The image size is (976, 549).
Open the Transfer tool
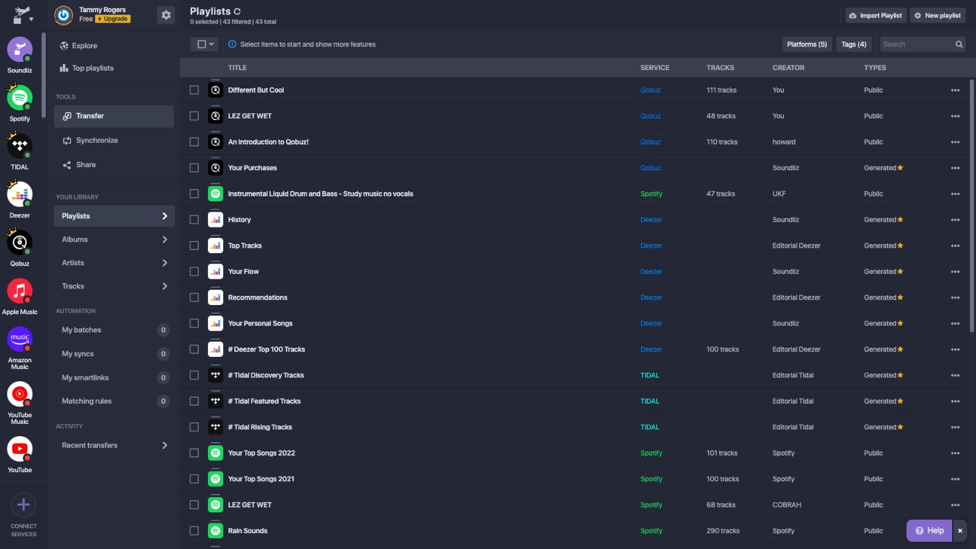114,116
